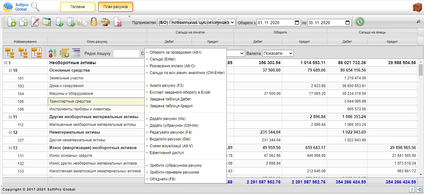This screenshot has height=194, width=424.
Task: Click the start date field 01.11.2020
Action: (278, 23)
